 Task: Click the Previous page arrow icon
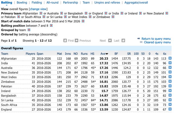coord(77,41)
